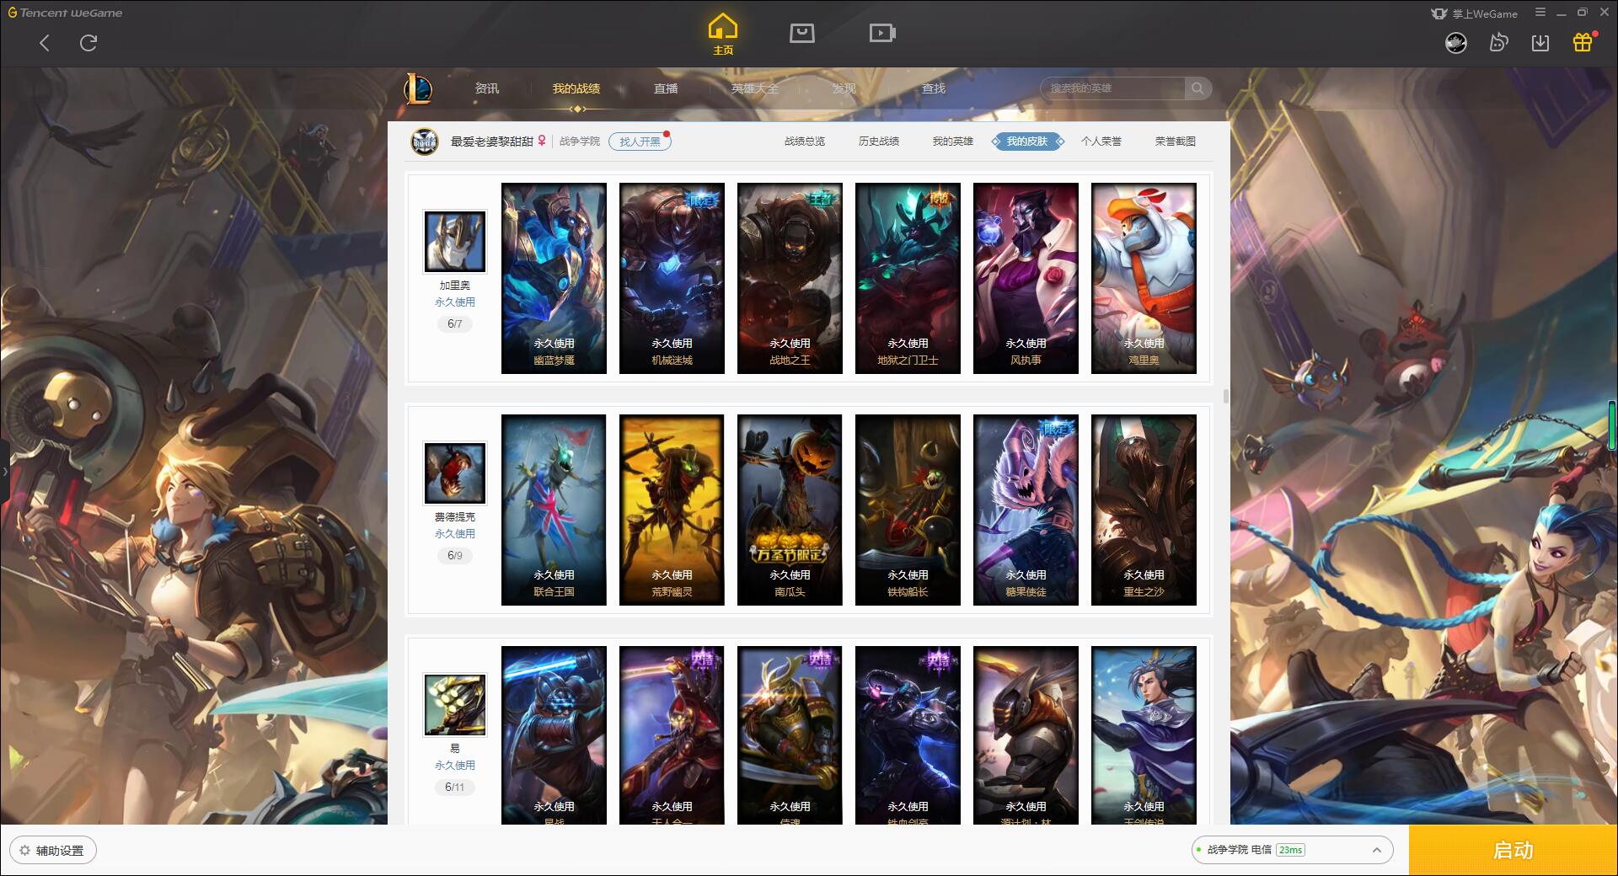Refresh the page with the reload icon
The image size is (1618, 876).
(x=88, y=43)
